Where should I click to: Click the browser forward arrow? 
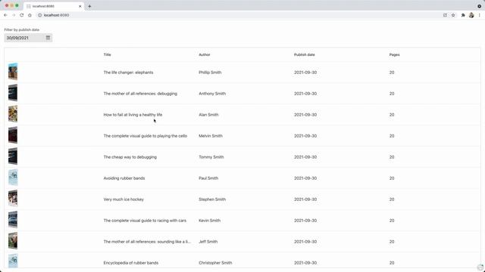point(14,15)
